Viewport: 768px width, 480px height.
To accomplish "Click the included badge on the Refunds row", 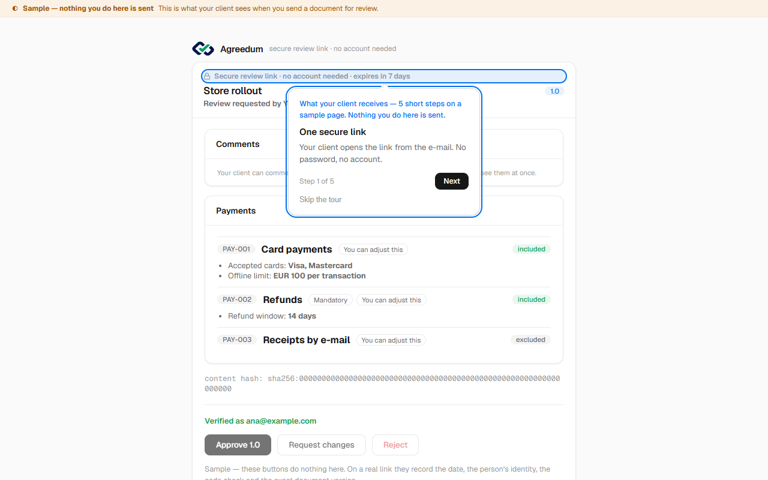I will (x=532, y=299).
